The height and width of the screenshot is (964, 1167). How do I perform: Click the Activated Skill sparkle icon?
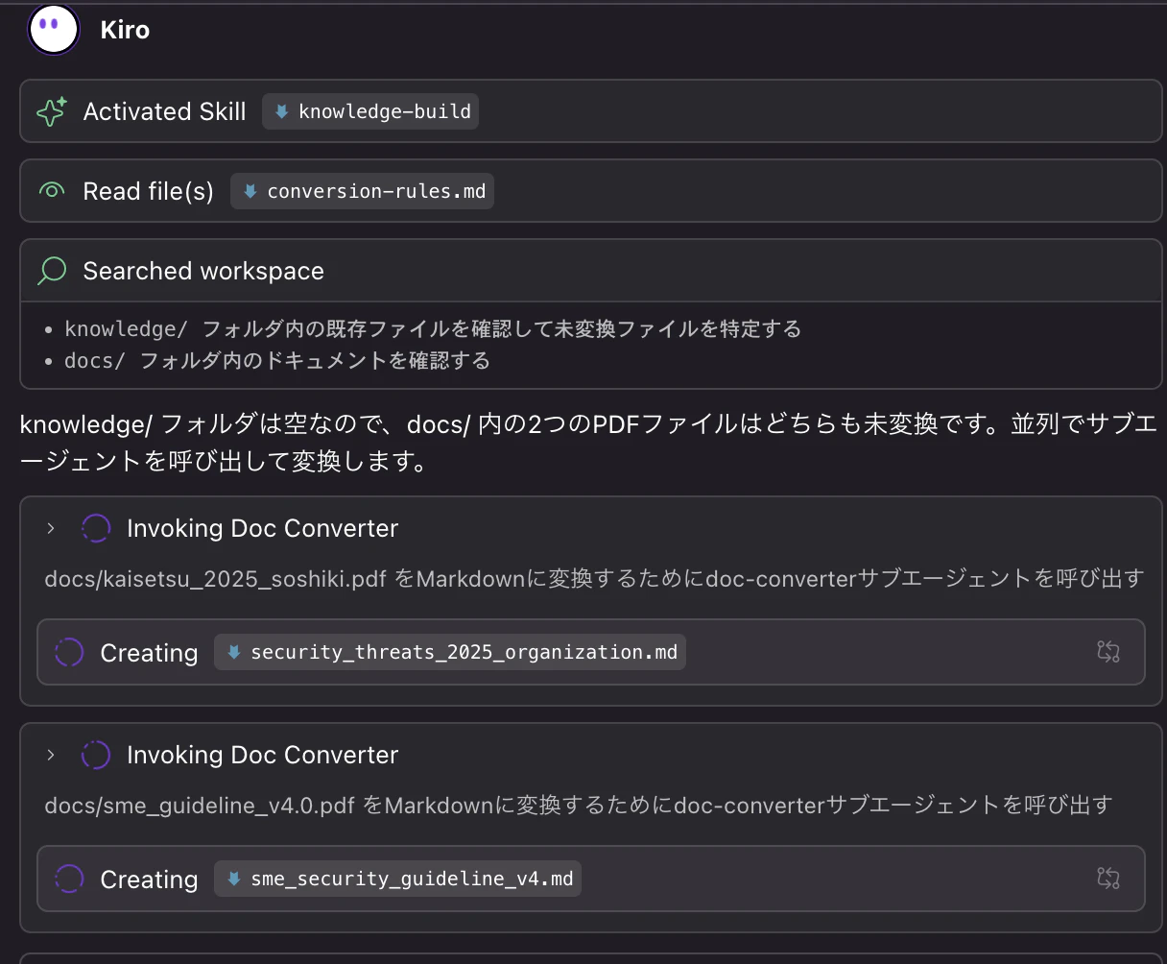pyautogui.click(x=51, y=111)
